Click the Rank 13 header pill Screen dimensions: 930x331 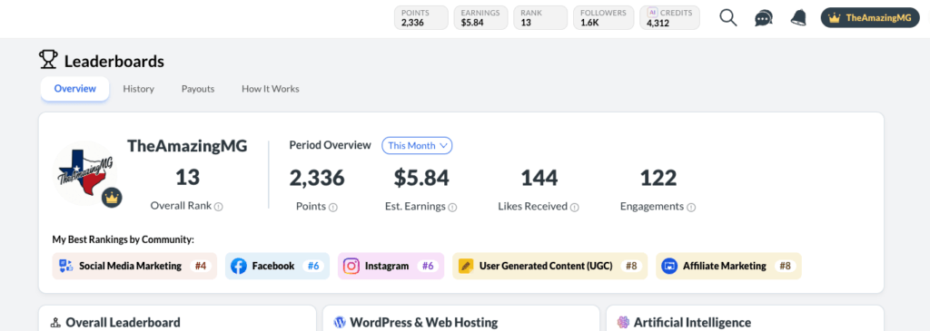coord(540,18)
